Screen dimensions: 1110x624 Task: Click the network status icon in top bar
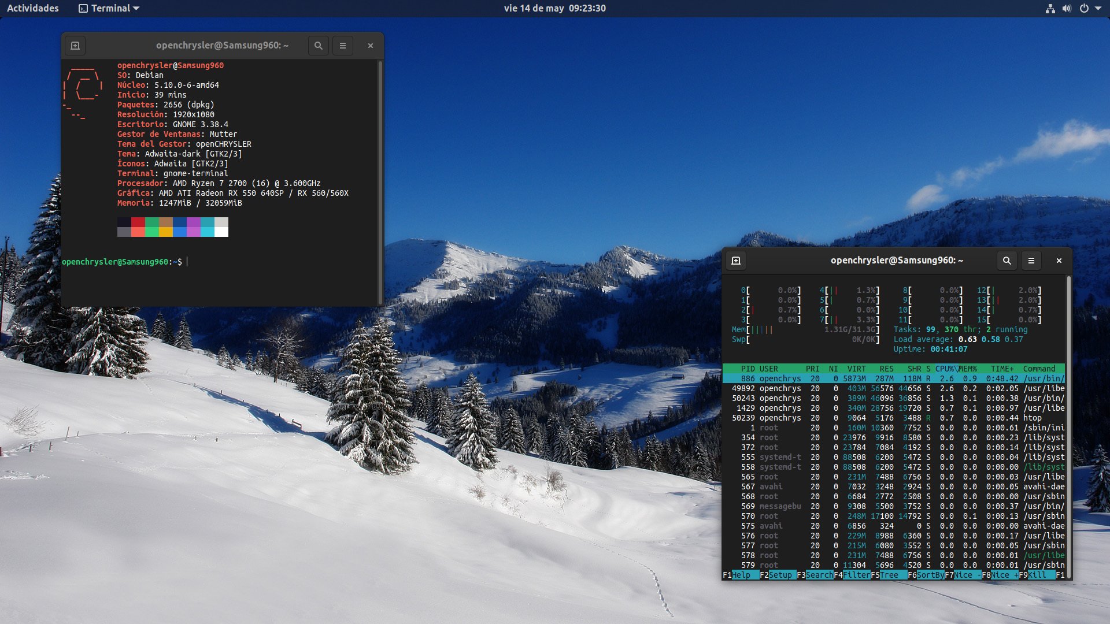[1050, 9]
